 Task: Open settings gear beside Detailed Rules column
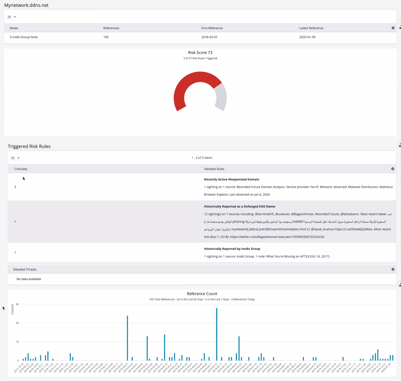392,169
